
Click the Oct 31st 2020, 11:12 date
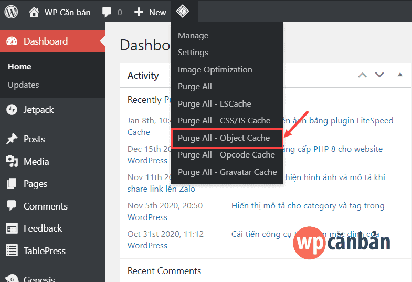tap(165, 234)
